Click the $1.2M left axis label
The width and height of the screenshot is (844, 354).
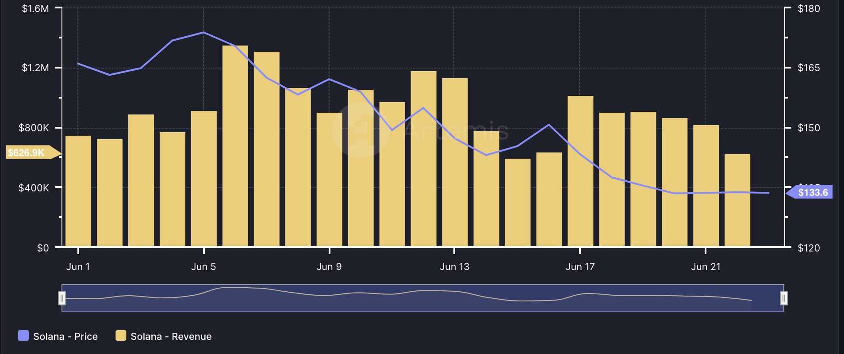[35, 68]
